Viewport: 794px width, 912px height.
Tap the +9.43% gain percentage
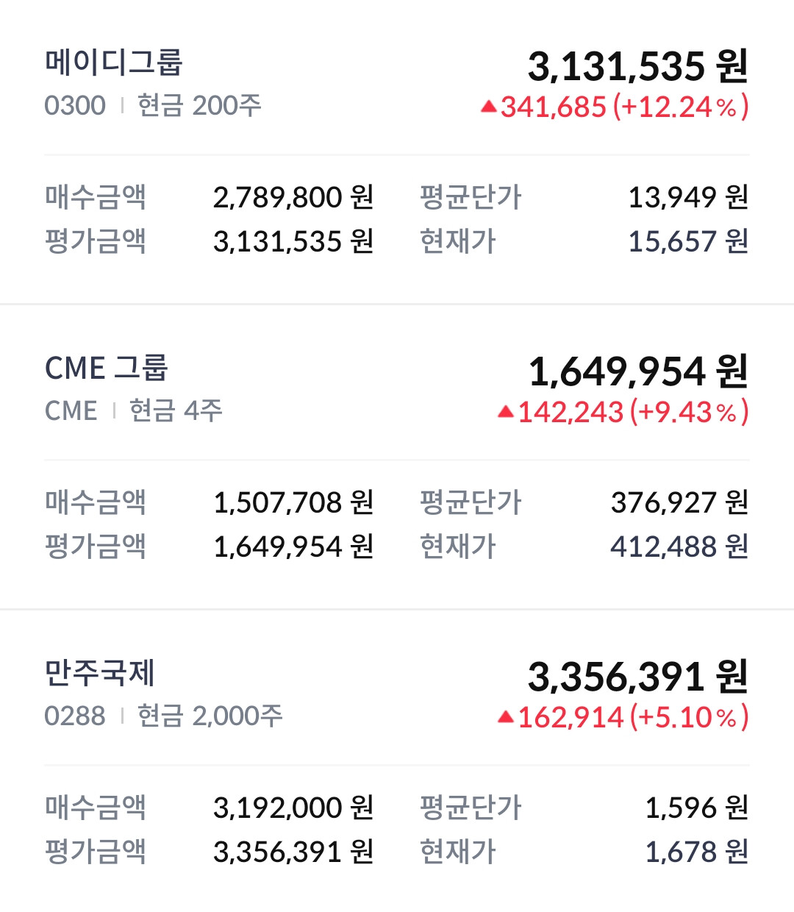point(689,412)
